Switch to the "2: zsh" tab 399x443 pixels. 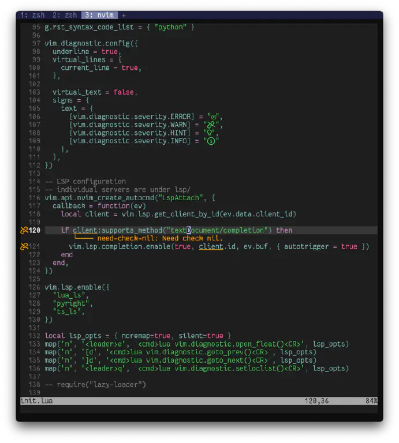65,15
